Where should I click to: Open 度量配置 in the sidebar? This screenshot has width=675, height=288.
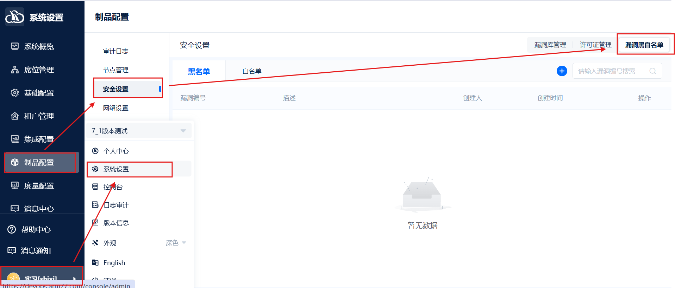tap(39, 186)
